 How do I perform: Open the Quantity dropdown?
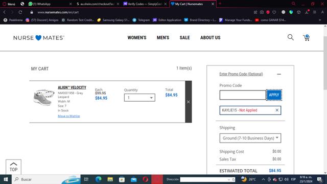coord(139,98)
